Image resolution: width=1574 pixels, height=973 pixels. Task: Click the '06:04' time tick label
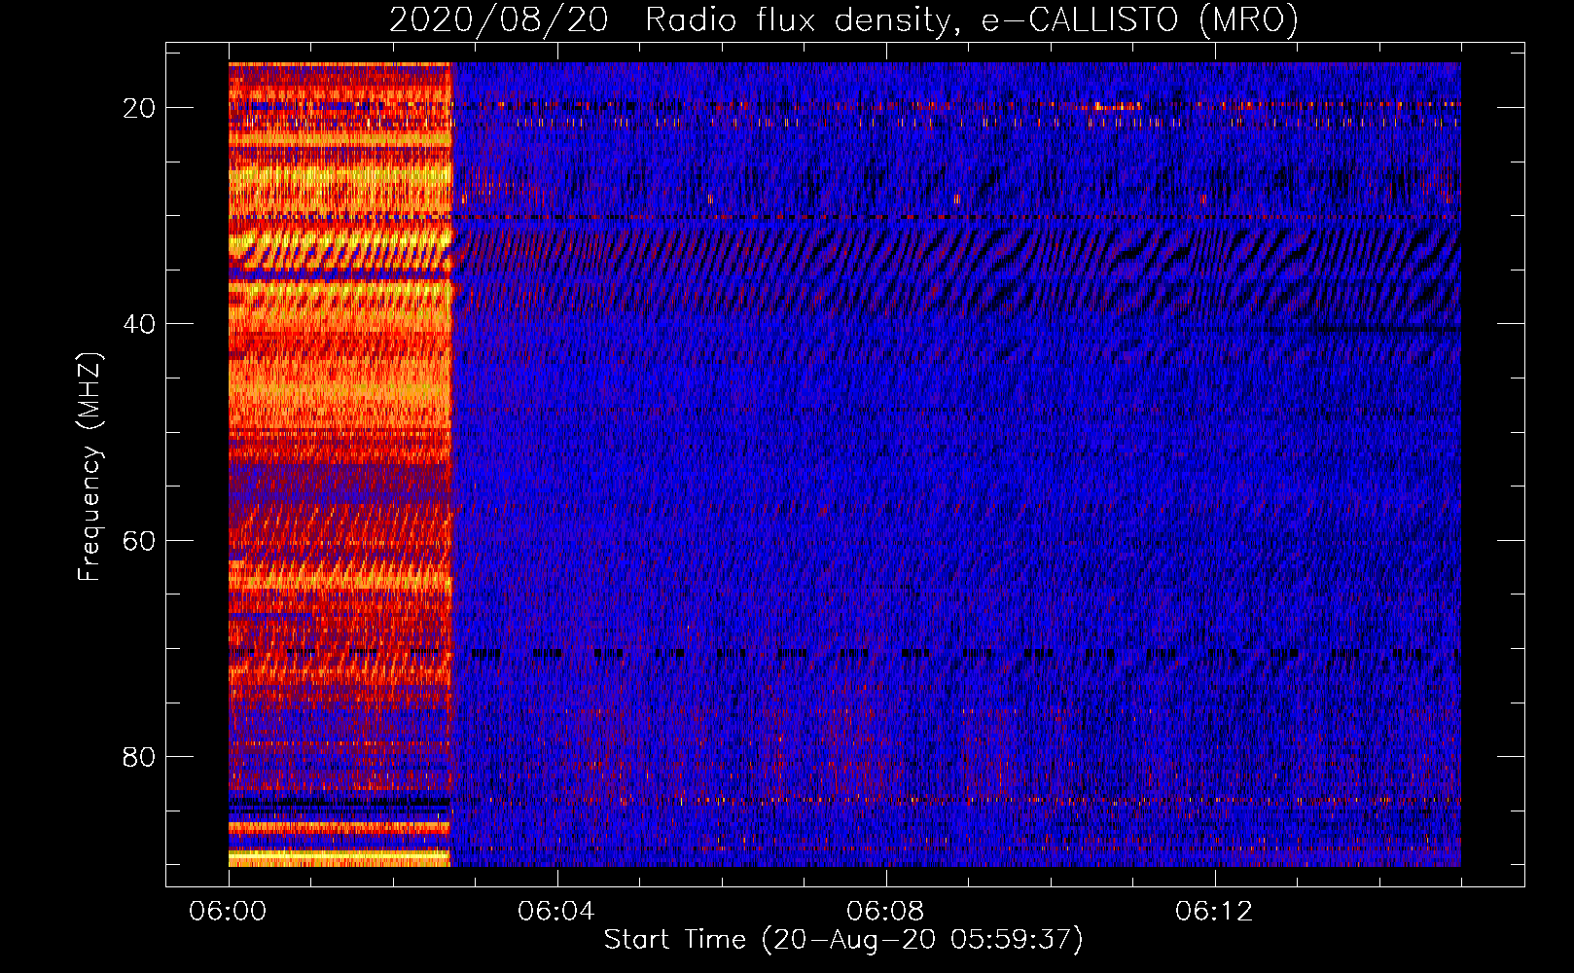click(556, 912)
